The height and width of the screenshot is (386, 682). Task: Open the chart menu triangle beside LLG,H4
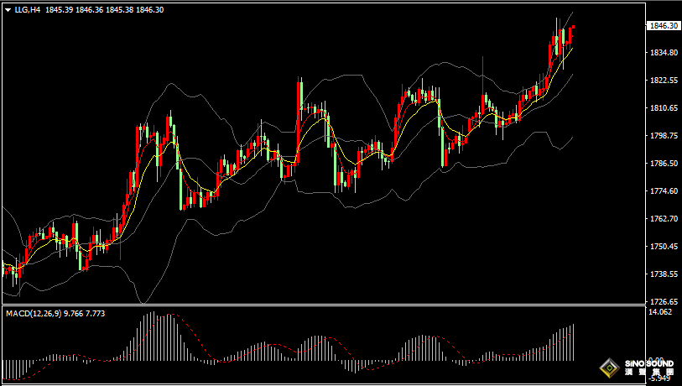pos(8,10)
